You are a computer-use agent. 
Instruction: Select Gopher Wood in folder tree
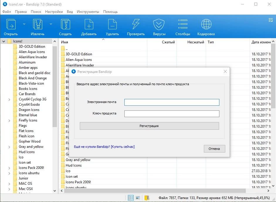point(30,141)
